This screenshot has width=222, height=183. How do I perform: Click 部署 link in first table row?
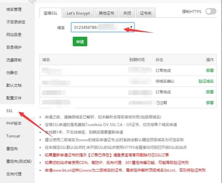(210, 70)
